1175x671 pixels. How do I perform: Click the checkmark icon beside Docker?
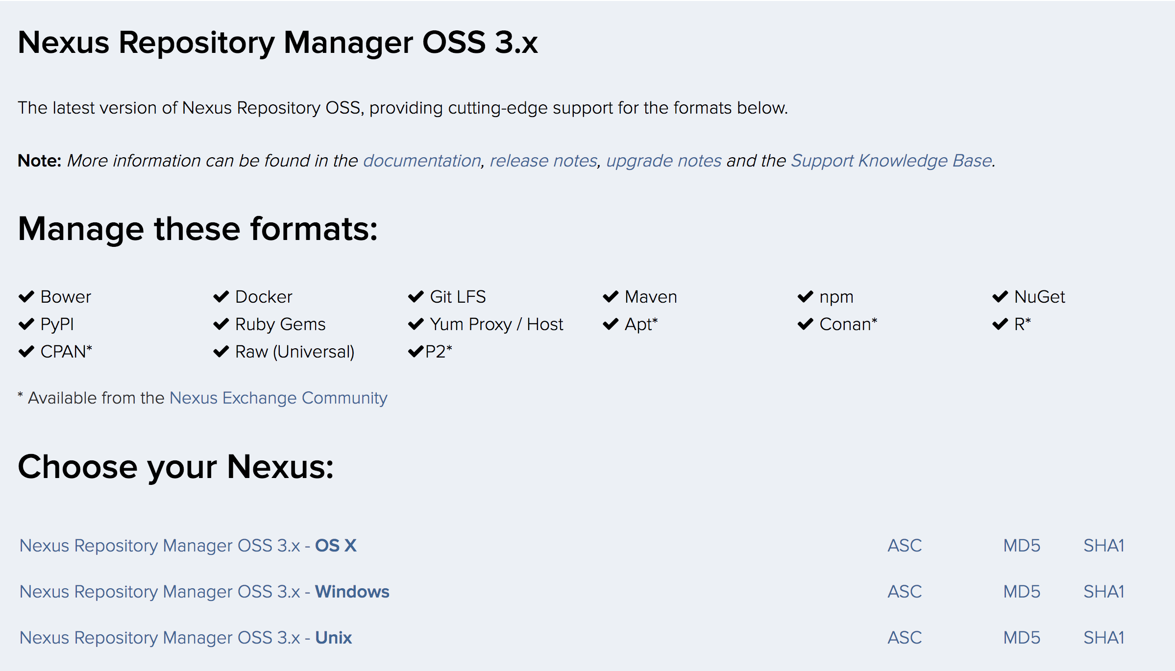pos(221,297)
